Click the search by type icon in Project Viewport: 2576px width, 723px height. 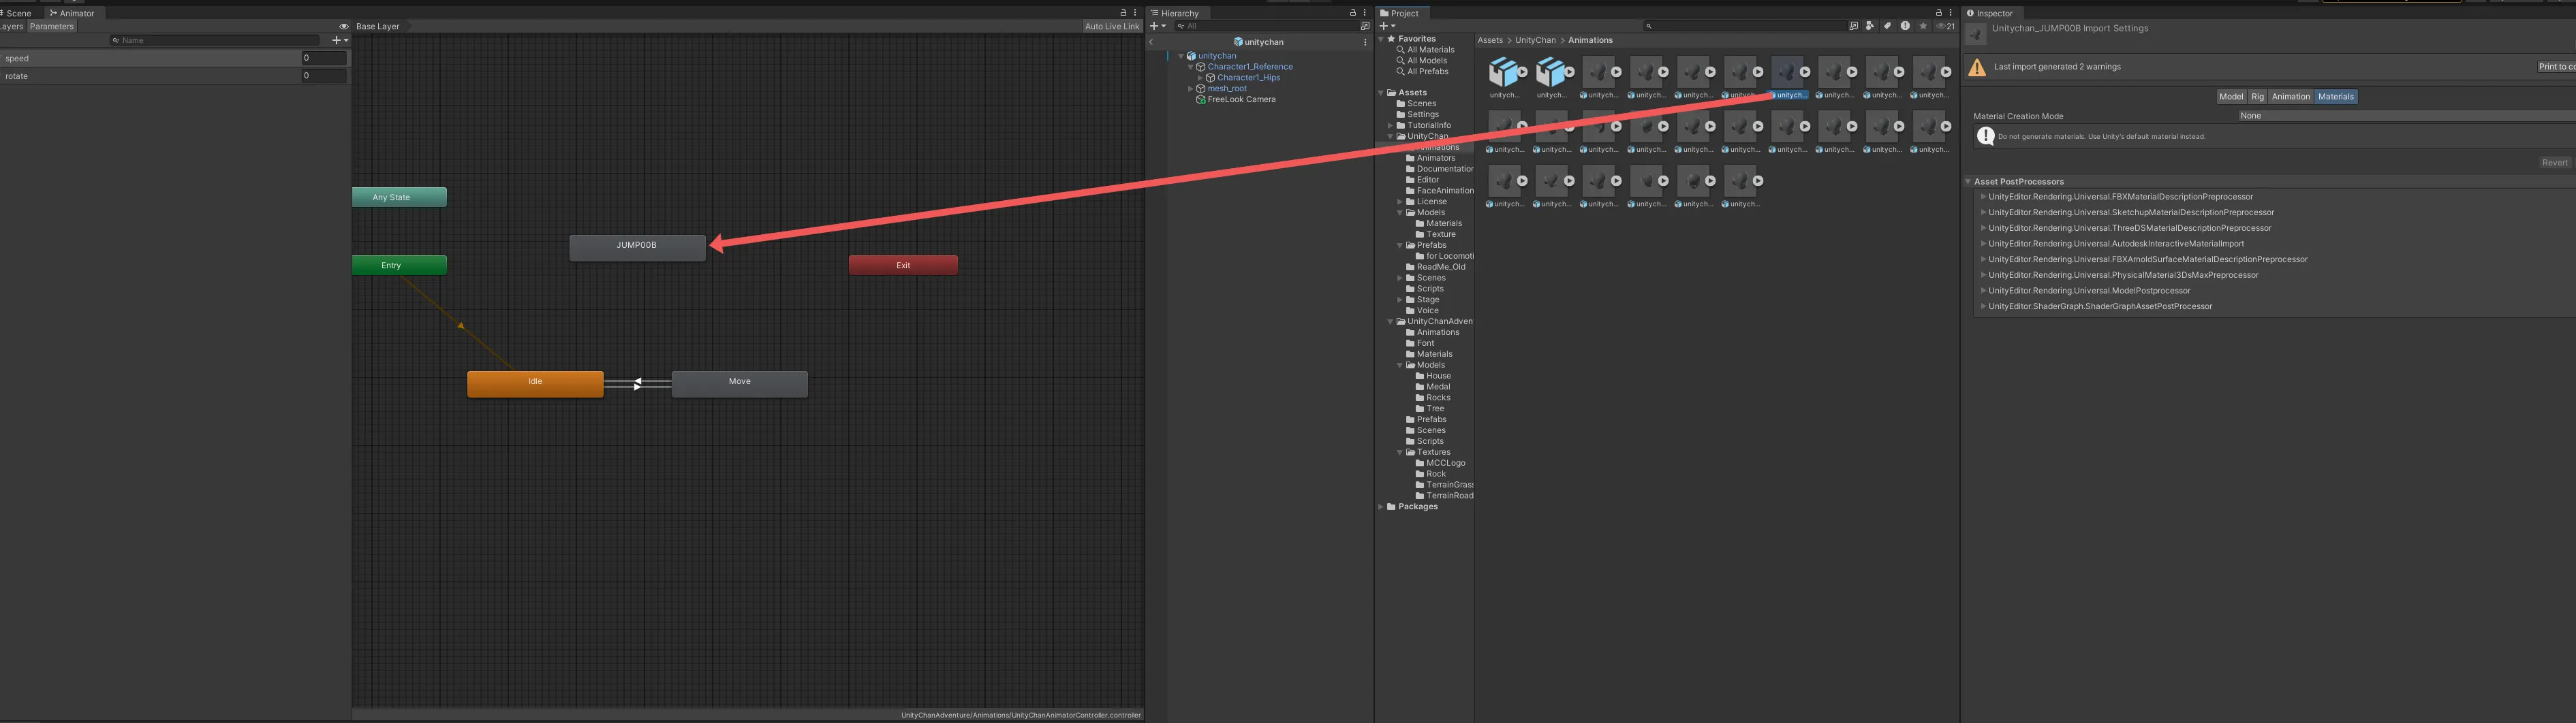[x=1869, y=26]
